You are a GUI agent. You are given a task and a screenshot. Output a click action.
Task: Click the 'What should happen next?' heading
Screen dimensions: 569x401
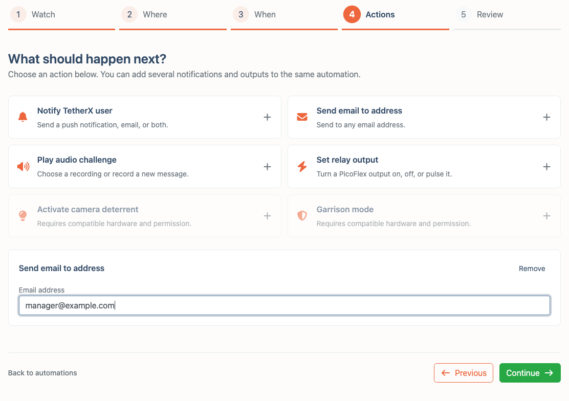tap(87, 59)
